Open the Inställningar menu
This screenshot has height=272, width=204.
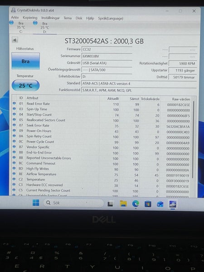point(50,18)
